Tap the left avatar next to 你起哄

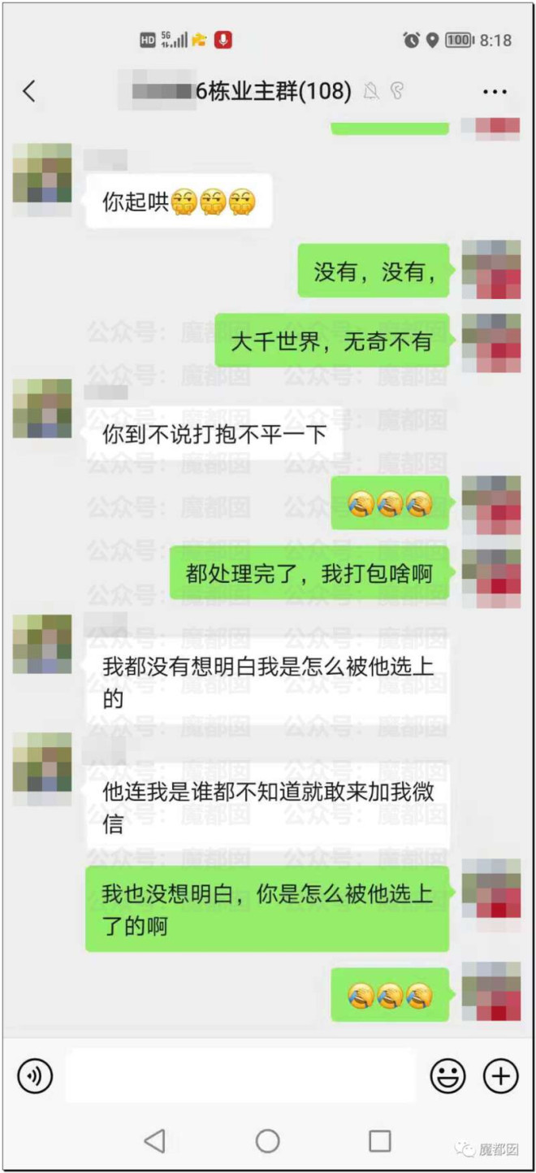(x=42, y=173)
